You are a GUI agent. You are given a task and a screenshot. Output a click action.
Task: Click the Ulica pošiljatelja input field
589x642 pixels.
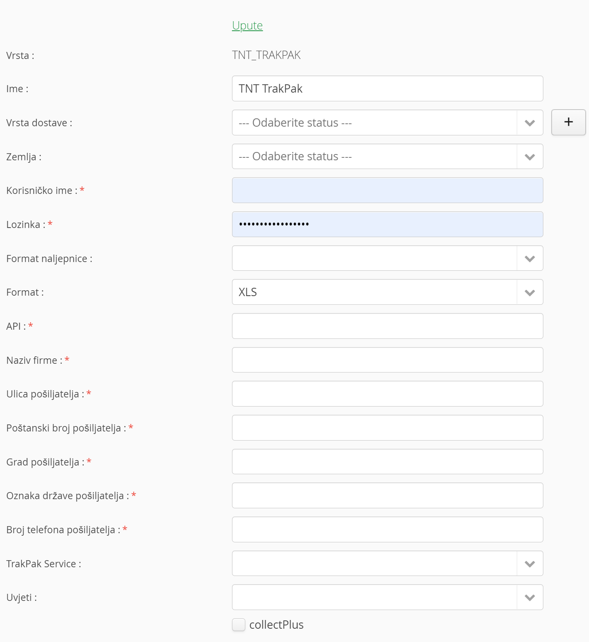pyautogui.click(x=387, y=394)
